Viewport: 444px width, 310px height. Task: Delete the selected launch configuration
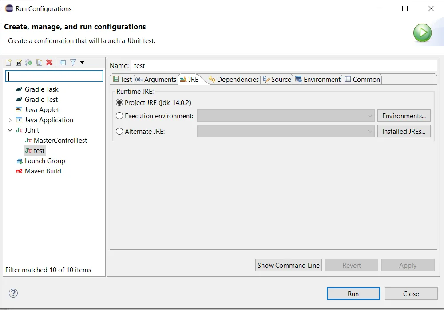(x=49, y=62)
